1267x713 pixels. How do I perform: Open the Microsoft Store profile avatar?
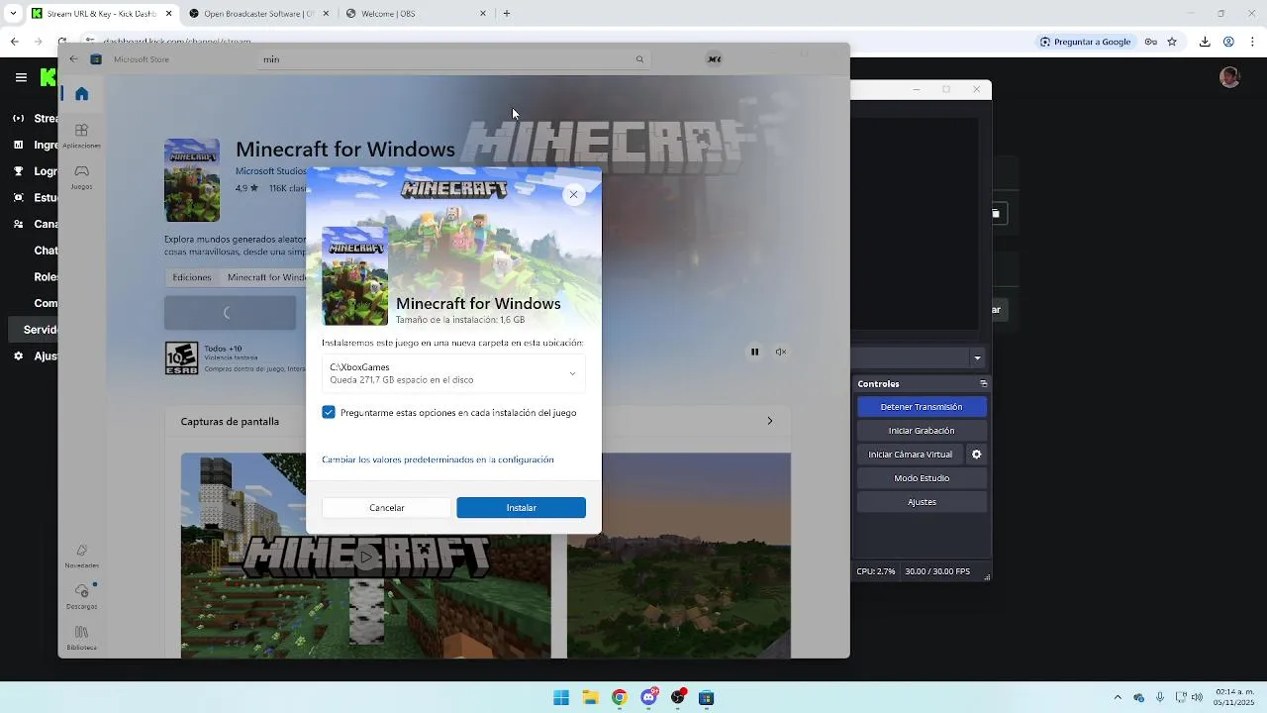(x=714, y=59)
